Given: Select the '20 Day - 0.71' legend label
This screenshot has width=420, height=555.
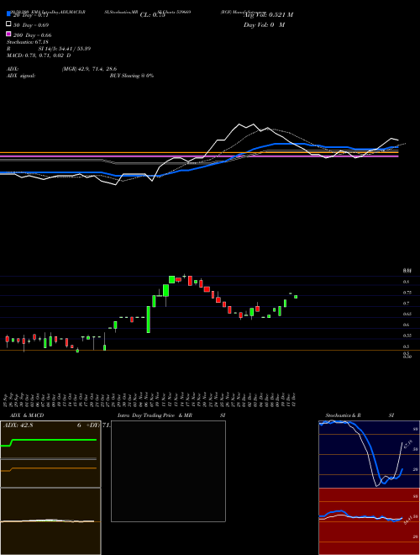Looking at the screenshot, I should (30, 15).
